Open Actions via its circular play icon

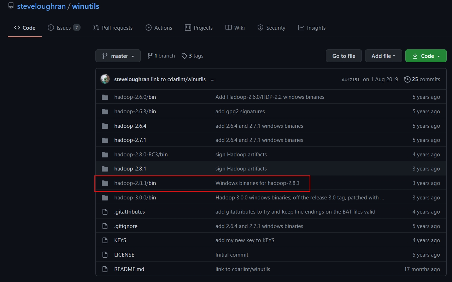click(148, 28)
